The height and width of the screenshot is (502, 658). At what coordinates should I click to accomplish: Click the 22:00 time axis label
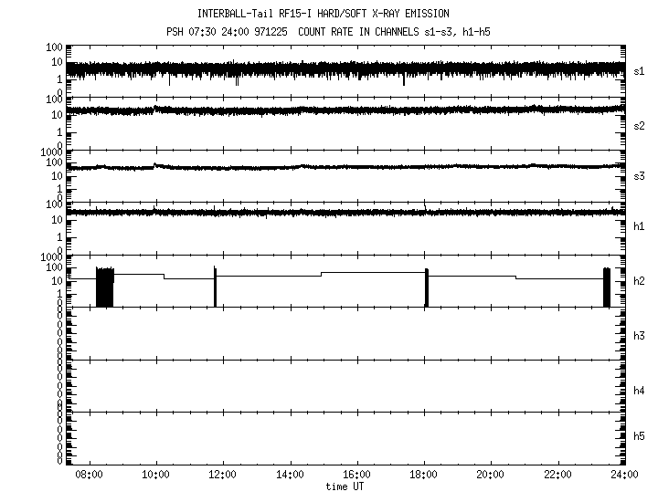pyautogui.click(x=557, y=476)
